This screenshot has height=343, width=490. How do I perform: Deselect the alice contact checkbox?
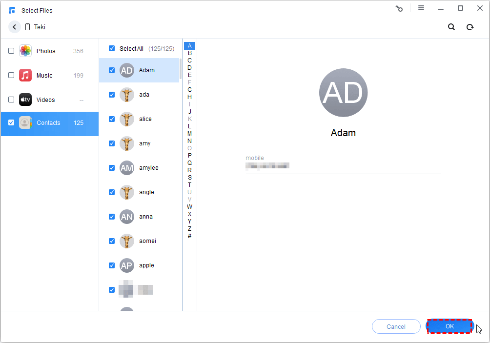112,119
